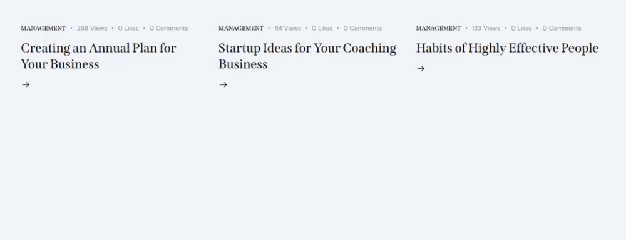This screenshot has width=626, height=240.
Task: View 0 Comments on Annual Plan article
Action: pyautogui.click(x=169, y=28)
